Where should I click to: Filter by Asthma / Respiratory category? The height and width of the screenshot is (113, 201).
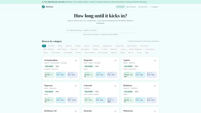pyautogui.click(x=136, y=49)
